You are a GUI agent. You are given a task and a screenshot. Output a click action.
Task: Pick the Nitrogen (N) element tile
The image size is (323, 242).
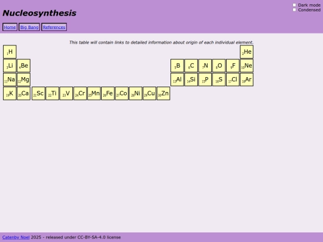[205, 66]
